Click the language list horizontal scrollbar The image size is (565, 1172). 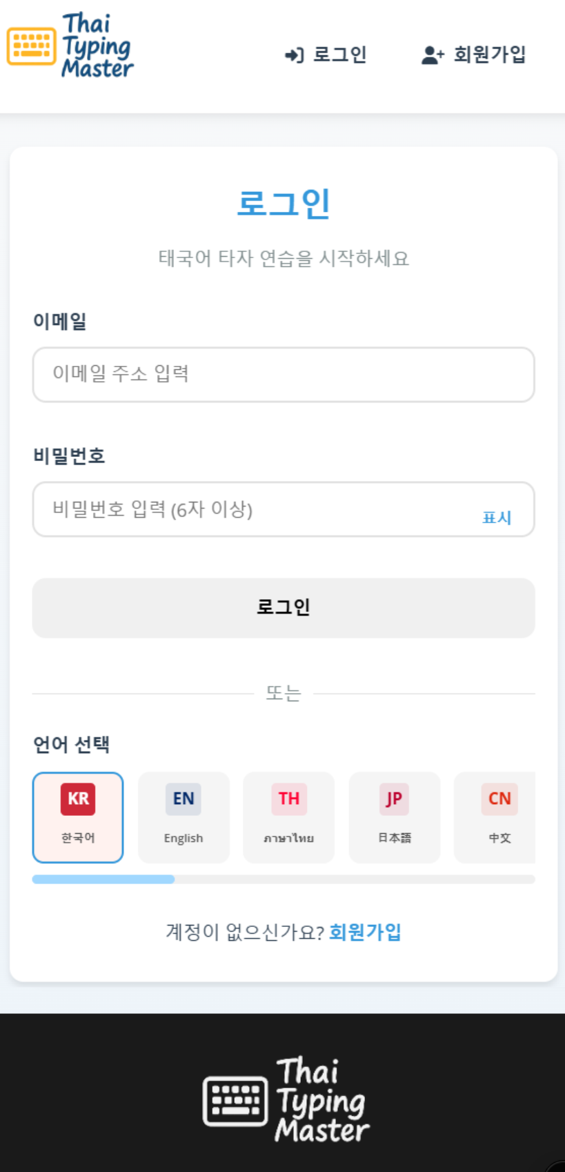point(283,879)
